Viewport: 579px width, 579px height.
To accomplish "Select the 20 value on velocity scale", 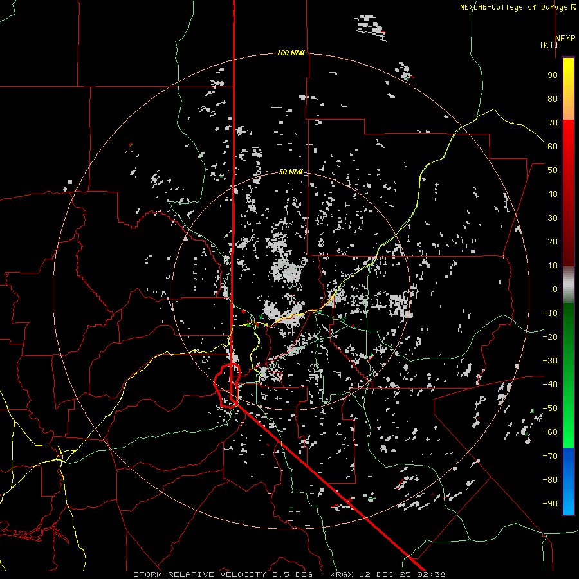I will [553, 241].
